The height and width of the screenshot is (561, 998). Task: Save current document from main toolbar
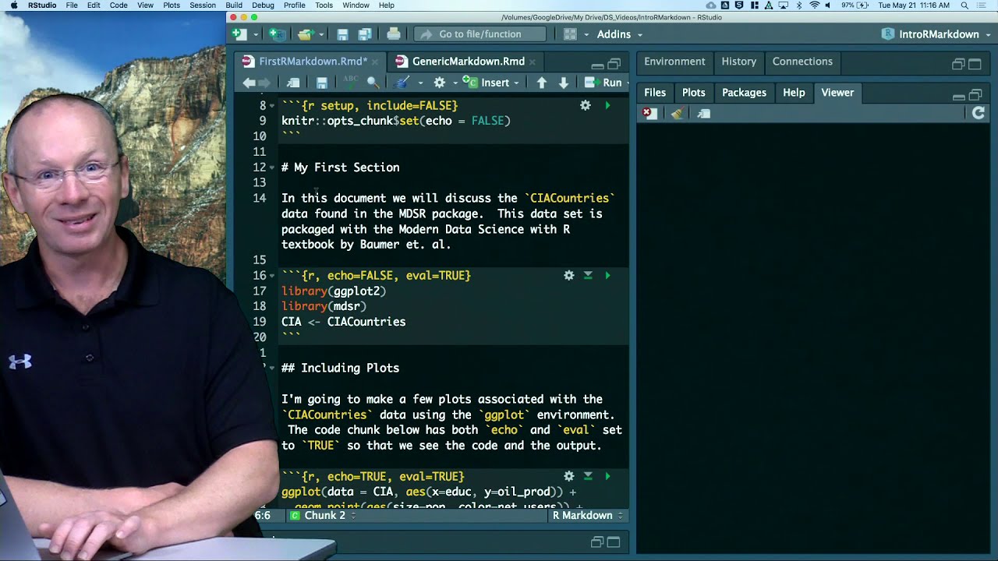click(x=342, y=34)
